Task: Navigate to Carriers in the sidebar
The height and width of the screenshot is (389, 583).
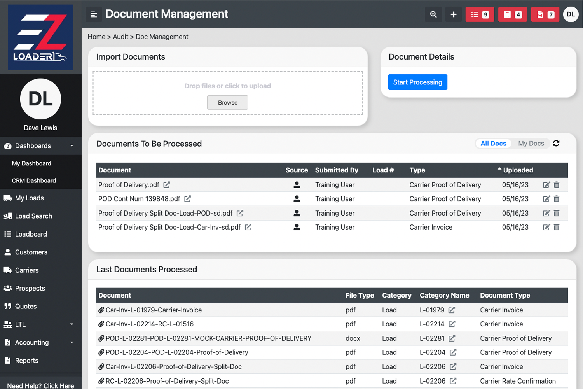Action: click(26, 270)
